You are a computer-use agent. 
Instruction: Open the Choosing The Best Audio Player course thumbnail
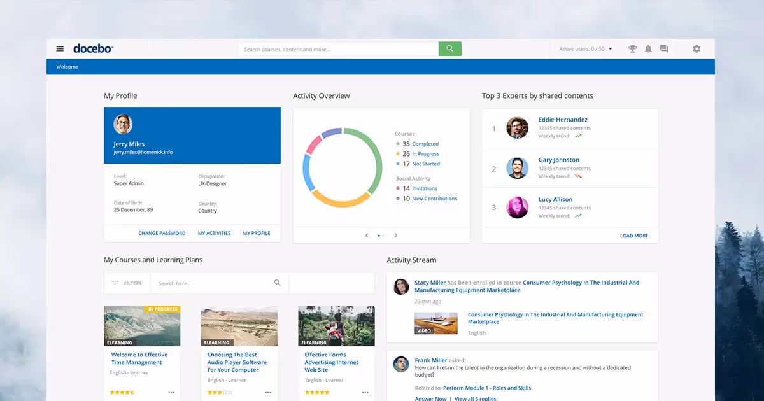click(239, 326)
